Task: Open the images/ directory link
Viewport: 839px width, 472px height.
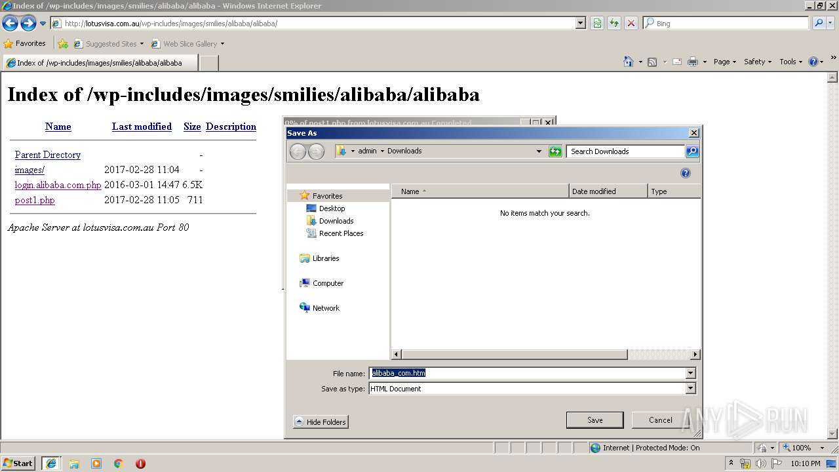Action: (29, 170)
